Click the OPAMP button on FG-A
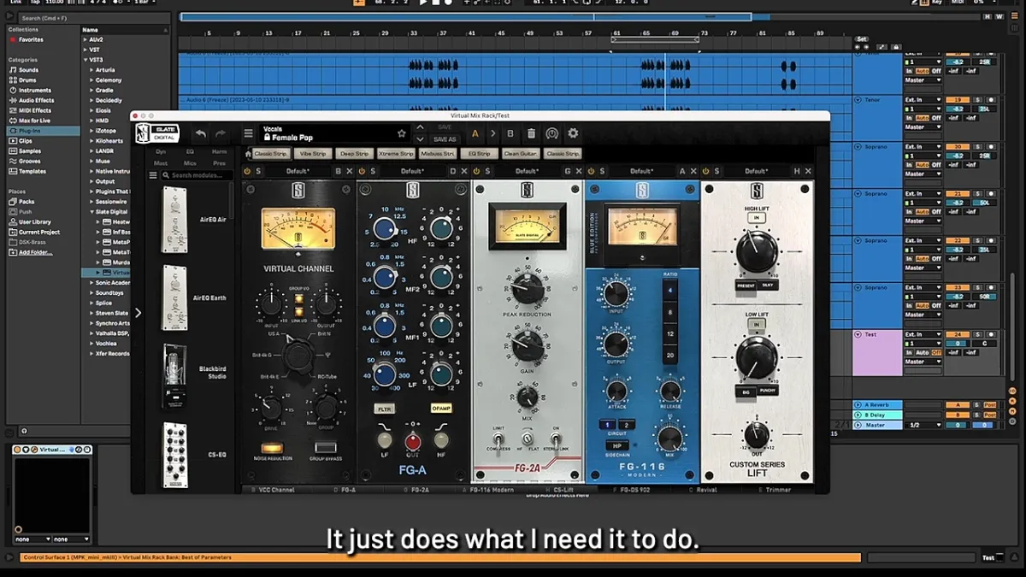 [441, 409]
